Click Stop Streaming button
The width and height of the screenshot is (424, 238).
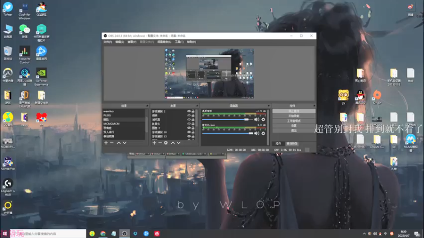294,111
